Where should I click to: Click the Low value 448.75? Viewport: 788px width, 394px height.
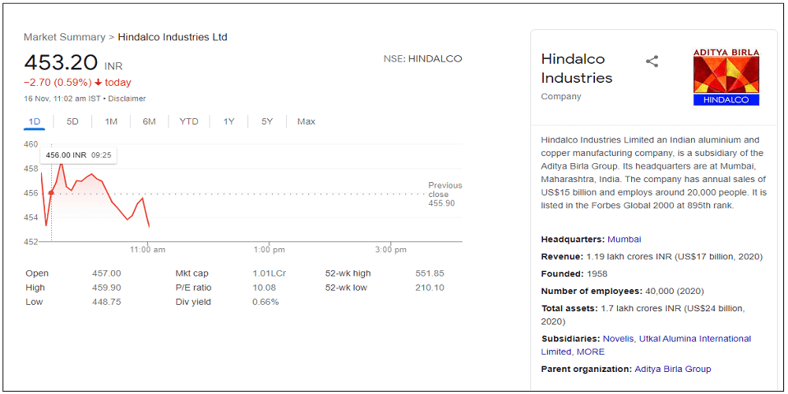(106, 302)
